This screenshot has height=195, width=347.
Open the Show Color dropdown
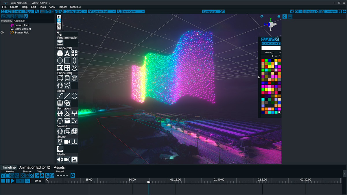coord(132,12)
